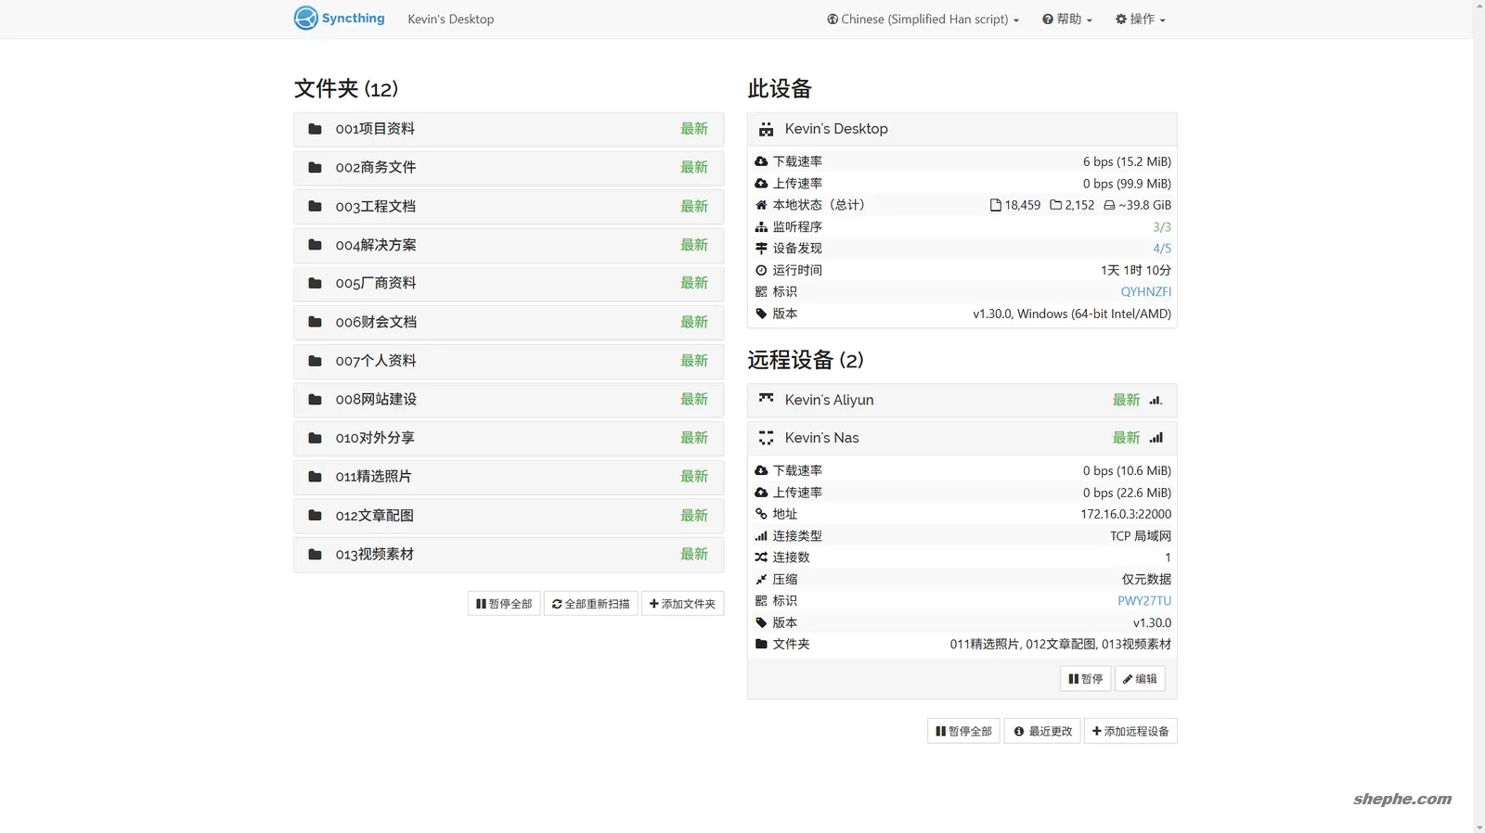1485x833 pixels.
Task: Click 暂停全部 under the folder list
Action: pos(504,604)
